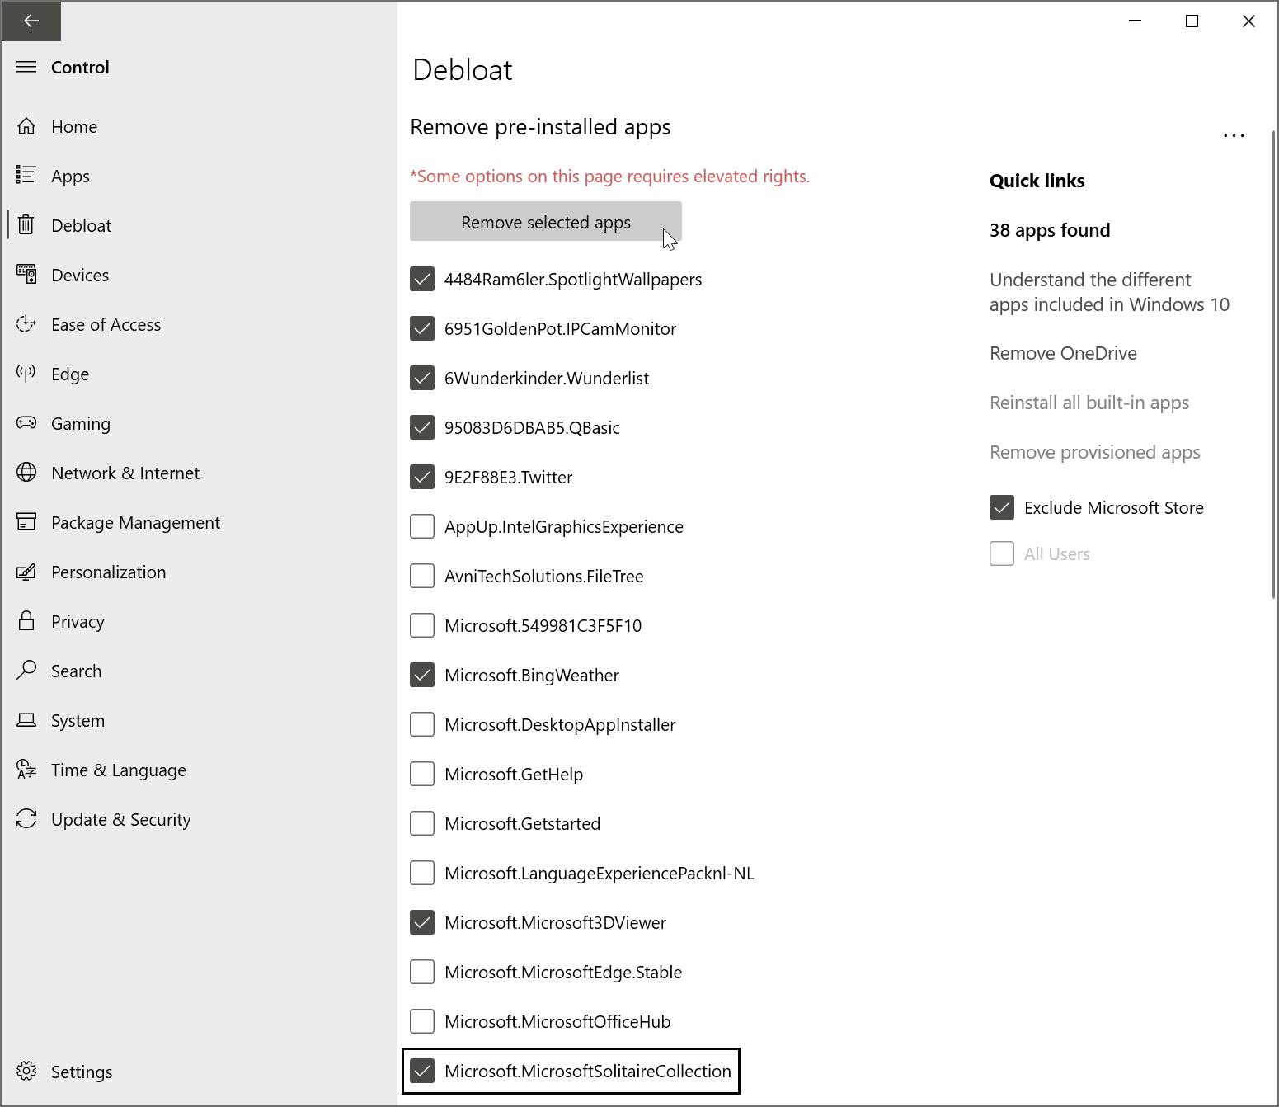1279x1107 pixels.
Task: Click the Personalization icon in sidebar
Action: 26,572
